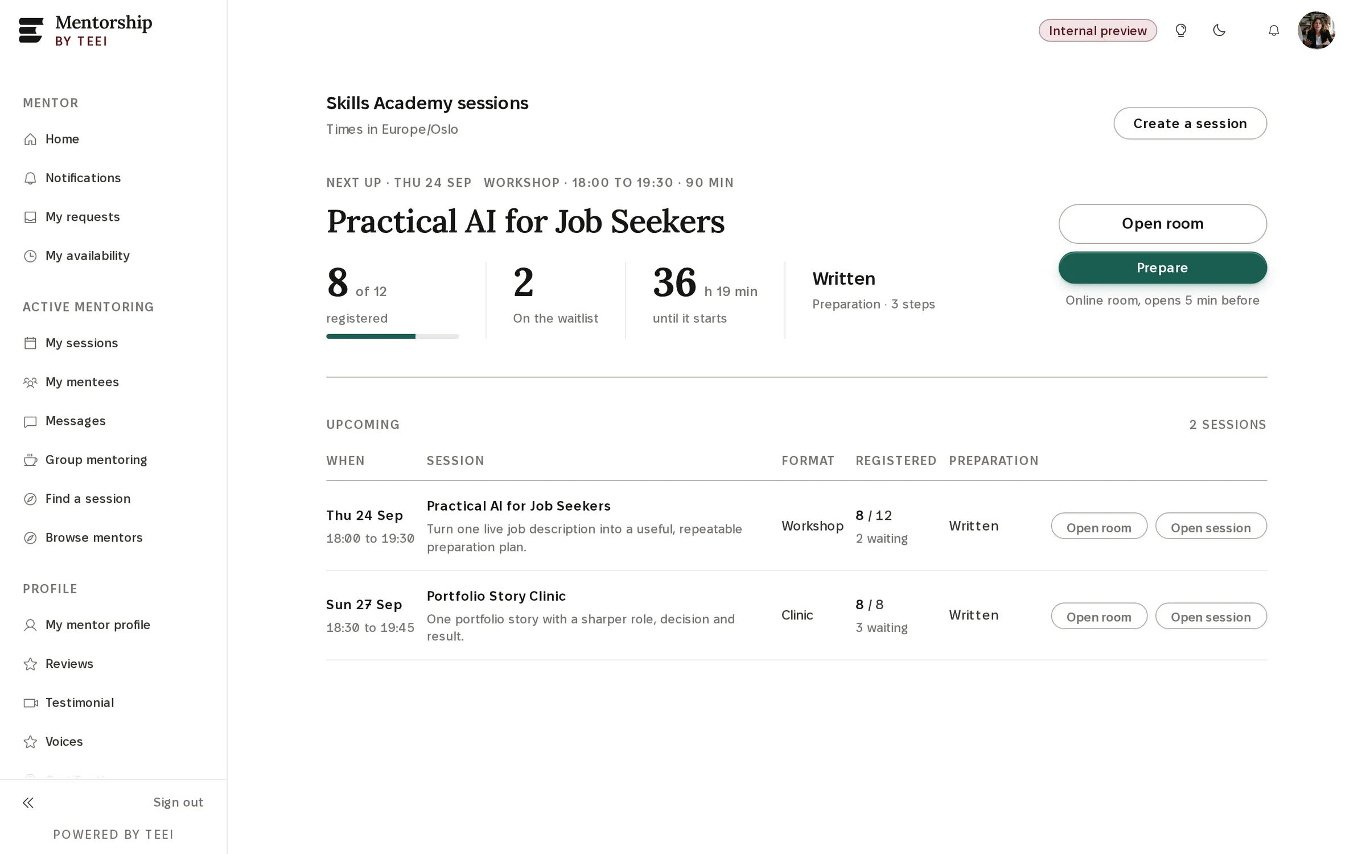Click the Browse mentors compass icon
This screenshot has width=1366, height=854.
pyautogui.click(x=30, y=538)
